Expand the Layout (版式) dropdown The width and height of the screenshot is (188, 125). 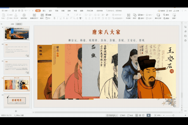pyautogui.click(x=42, y=18)
